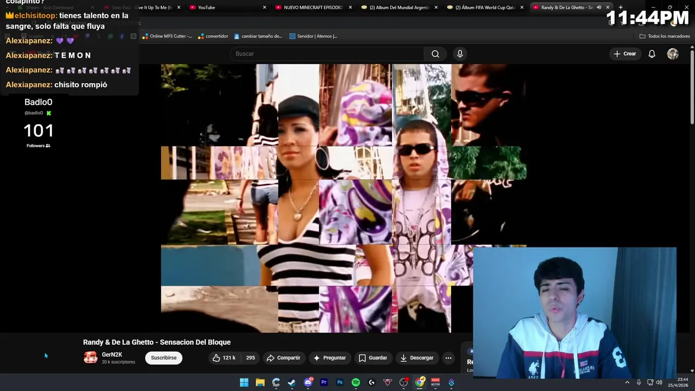Image resolution: width=695 pixels, height=391 pixels.
Task: Open Premiere Pro from taskbar
Action: coord(324,382)
